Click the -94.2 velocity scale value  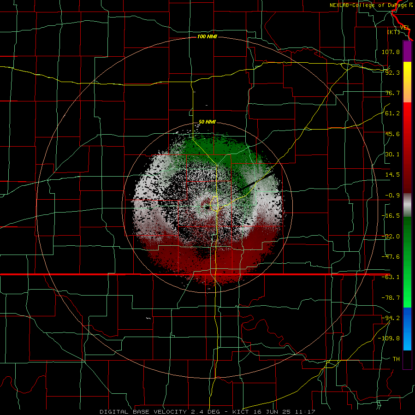tap(391, 318)
